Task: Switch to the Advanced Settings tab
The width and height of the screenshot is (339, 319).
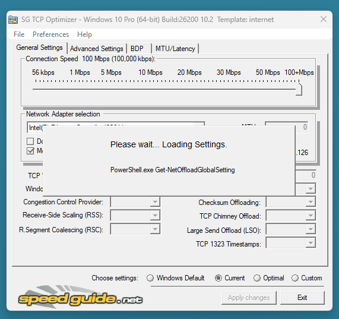Action: coord(96,49)
